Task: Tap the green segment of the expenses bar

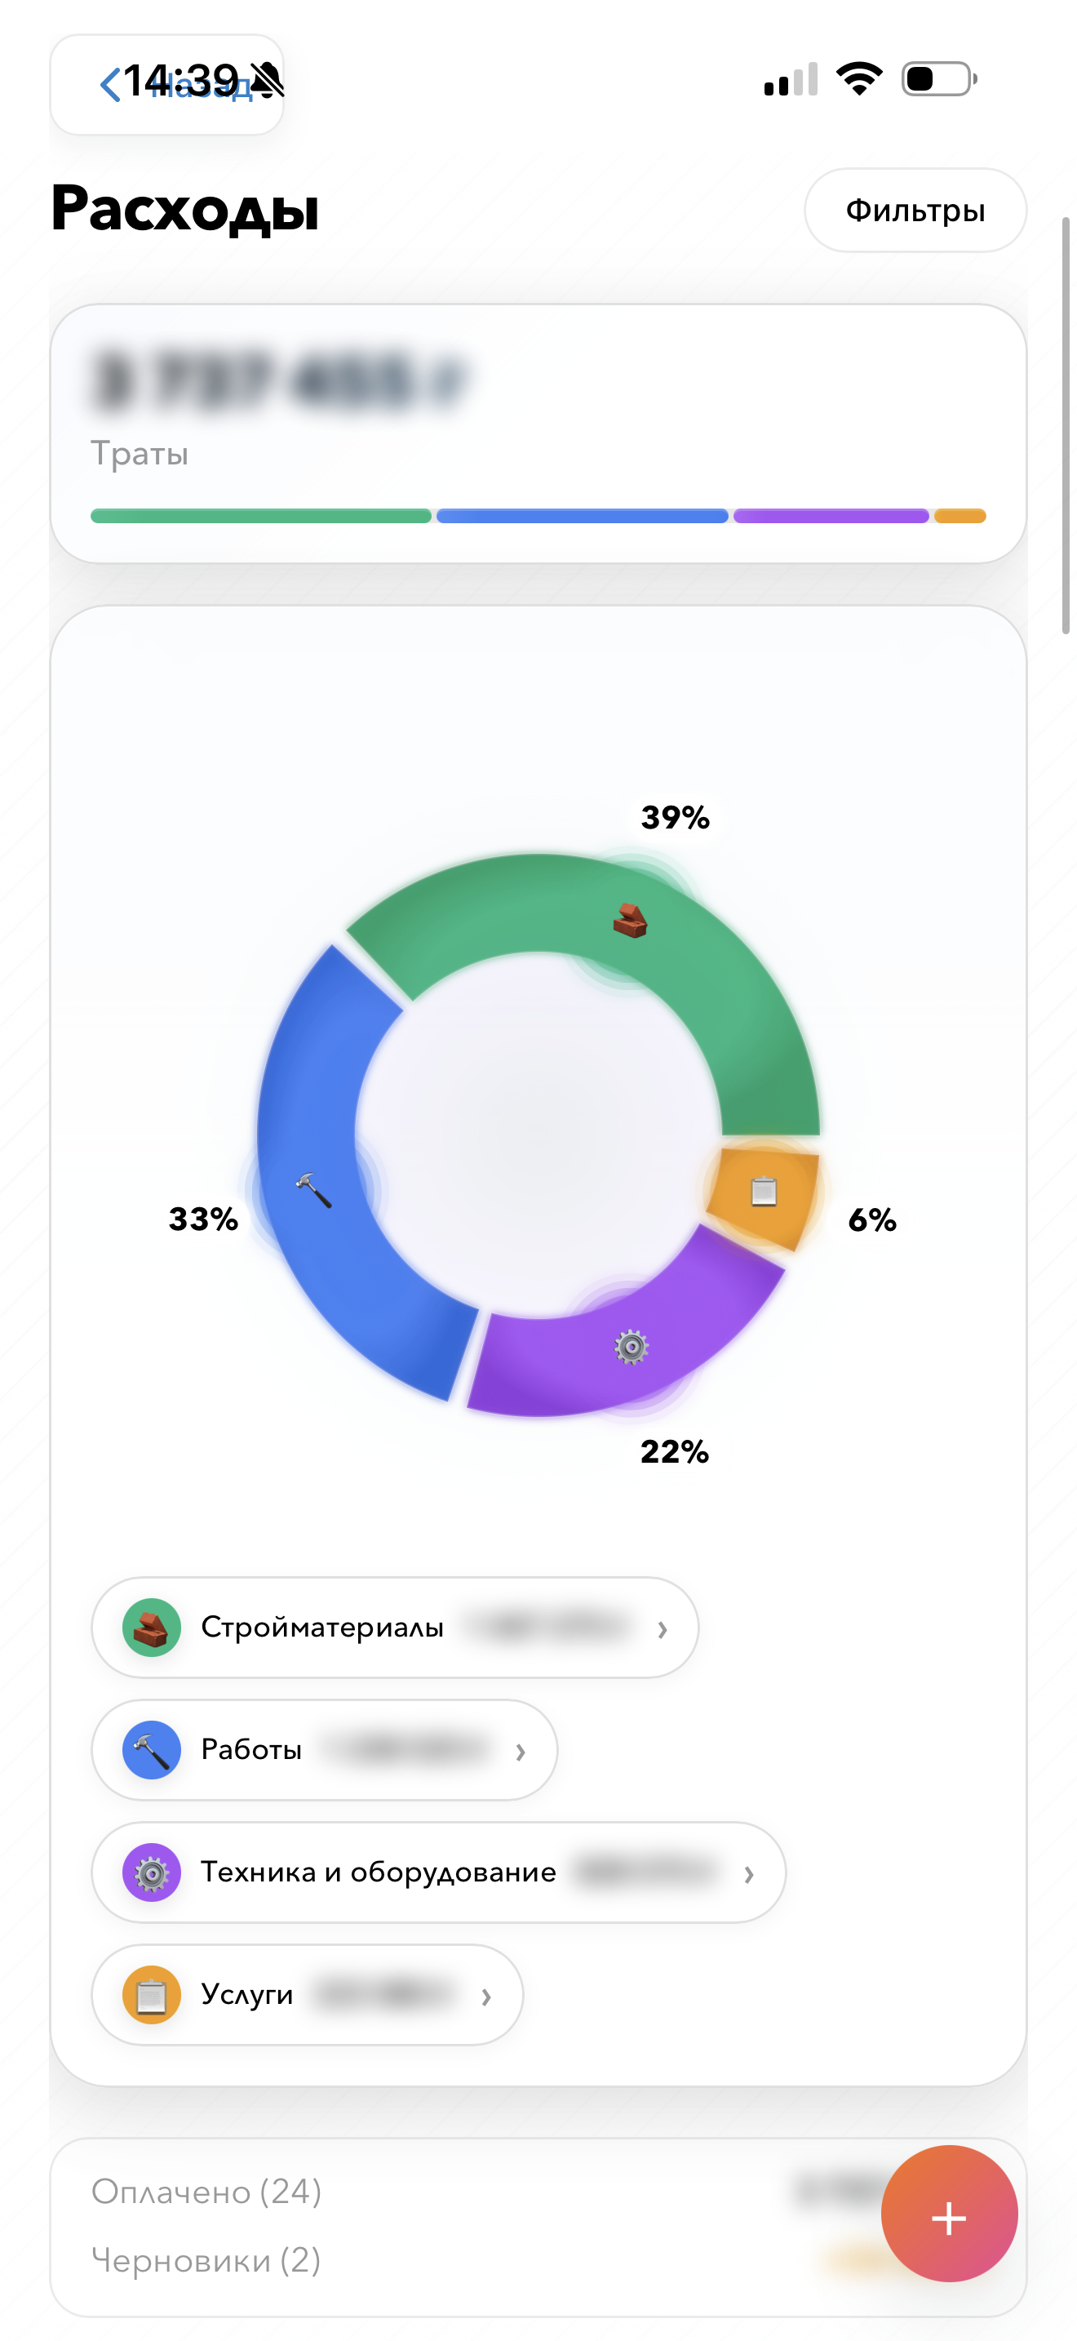Action: [x=260, y=516]
